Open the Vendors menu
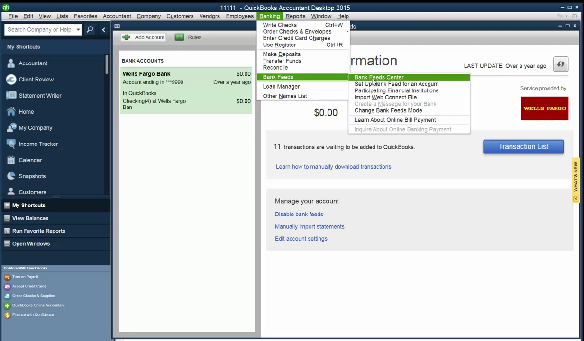The image size is (584, 341). coord(210,16)
